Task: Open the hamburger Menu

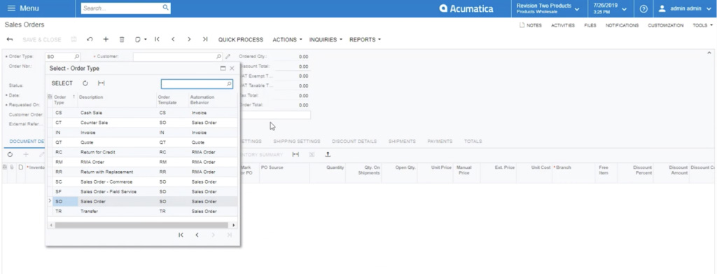Action: click(x=23, y=8)
